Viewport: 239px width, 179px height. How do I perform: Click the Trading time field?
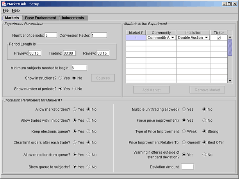70,53
